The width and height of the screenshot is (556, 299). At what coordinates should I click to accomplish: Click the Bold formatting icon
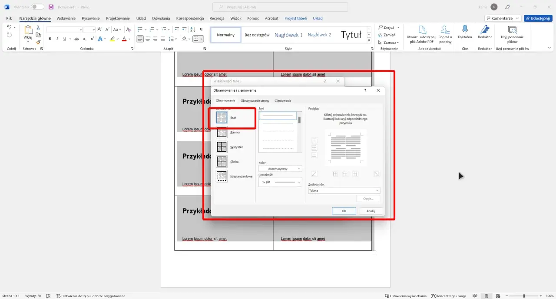(x=50, y=39)
